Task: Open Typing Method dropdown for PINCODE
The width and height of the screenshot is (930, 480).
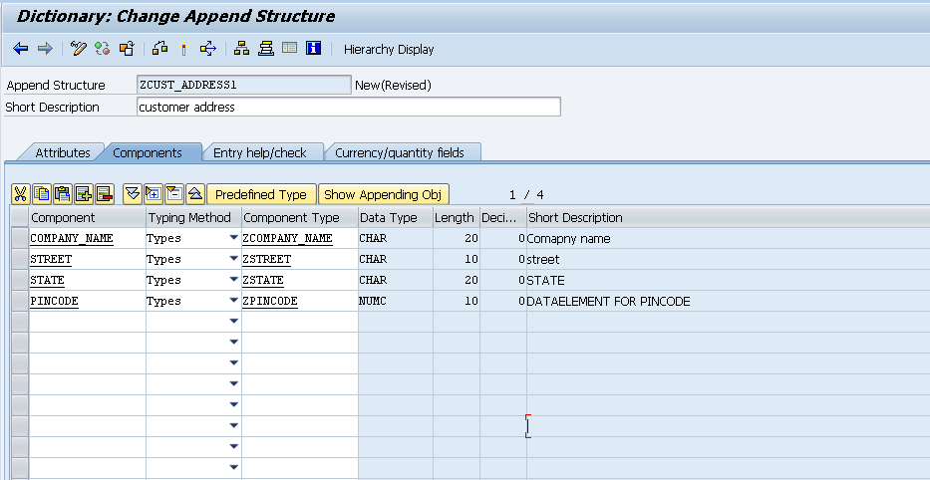Action: point(233,301)
